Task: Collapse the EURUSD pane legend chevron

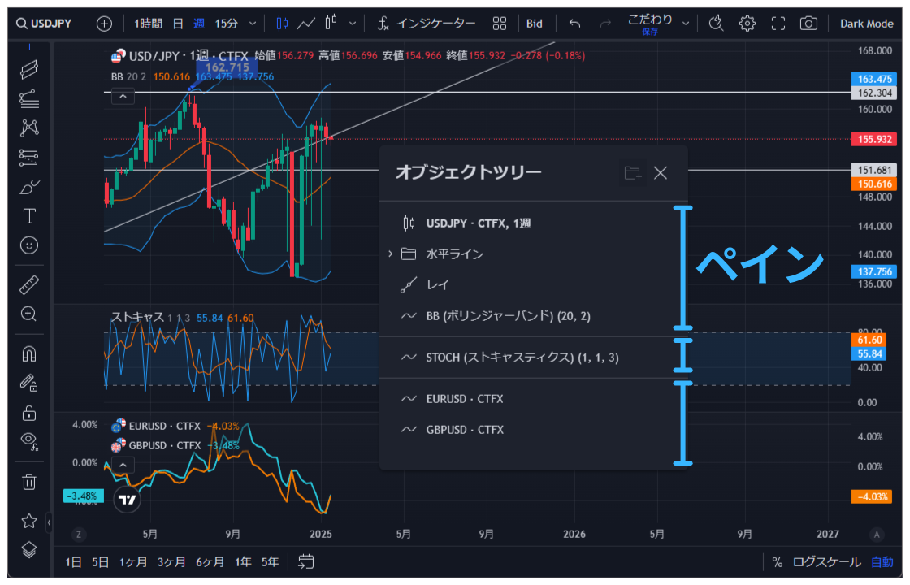Action: tap(123, 465)
